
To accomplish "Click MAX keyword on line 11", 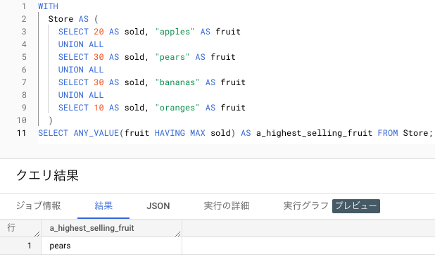I will [x=198, y=133].
